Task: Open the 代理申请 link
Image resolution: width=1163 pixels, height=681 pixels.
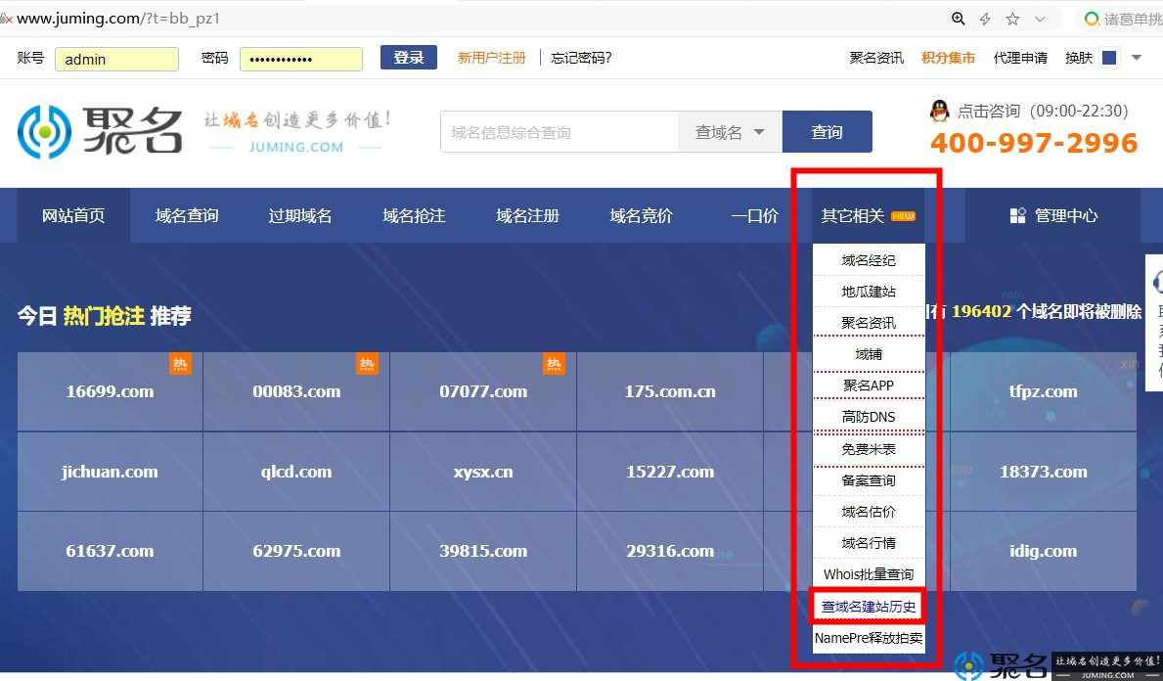Action: click(x=1020, y=58)
